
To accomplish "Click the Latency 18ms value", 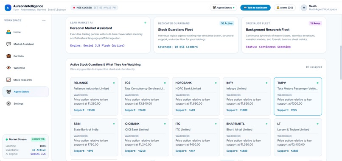I will click(43, 146).
